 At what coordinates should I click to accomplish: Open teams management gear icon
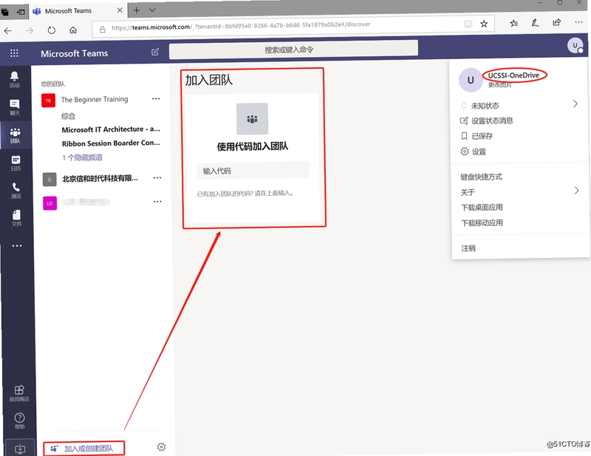point(161,447)
